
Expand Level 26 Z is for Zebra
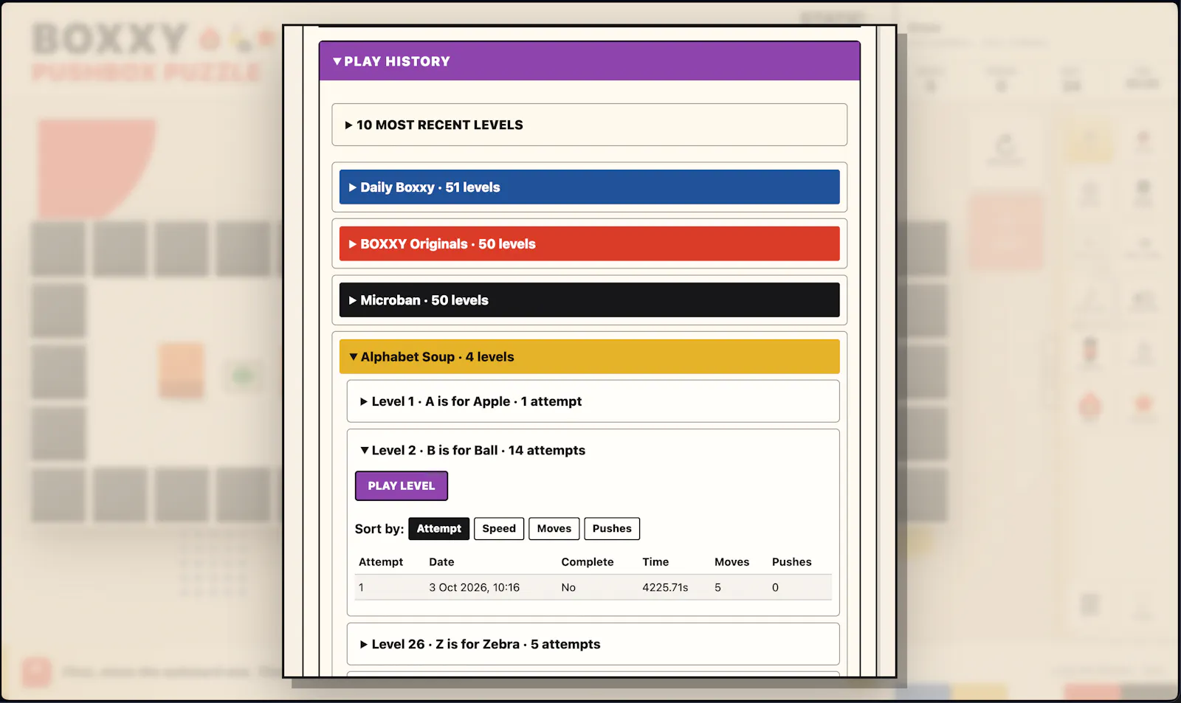pyautogui.click(x=593, y=644)
